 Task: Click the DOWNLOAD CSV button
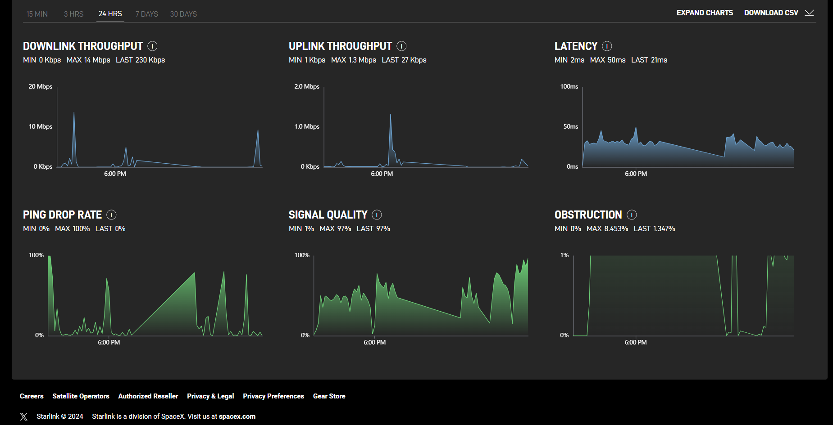point(771,13)
